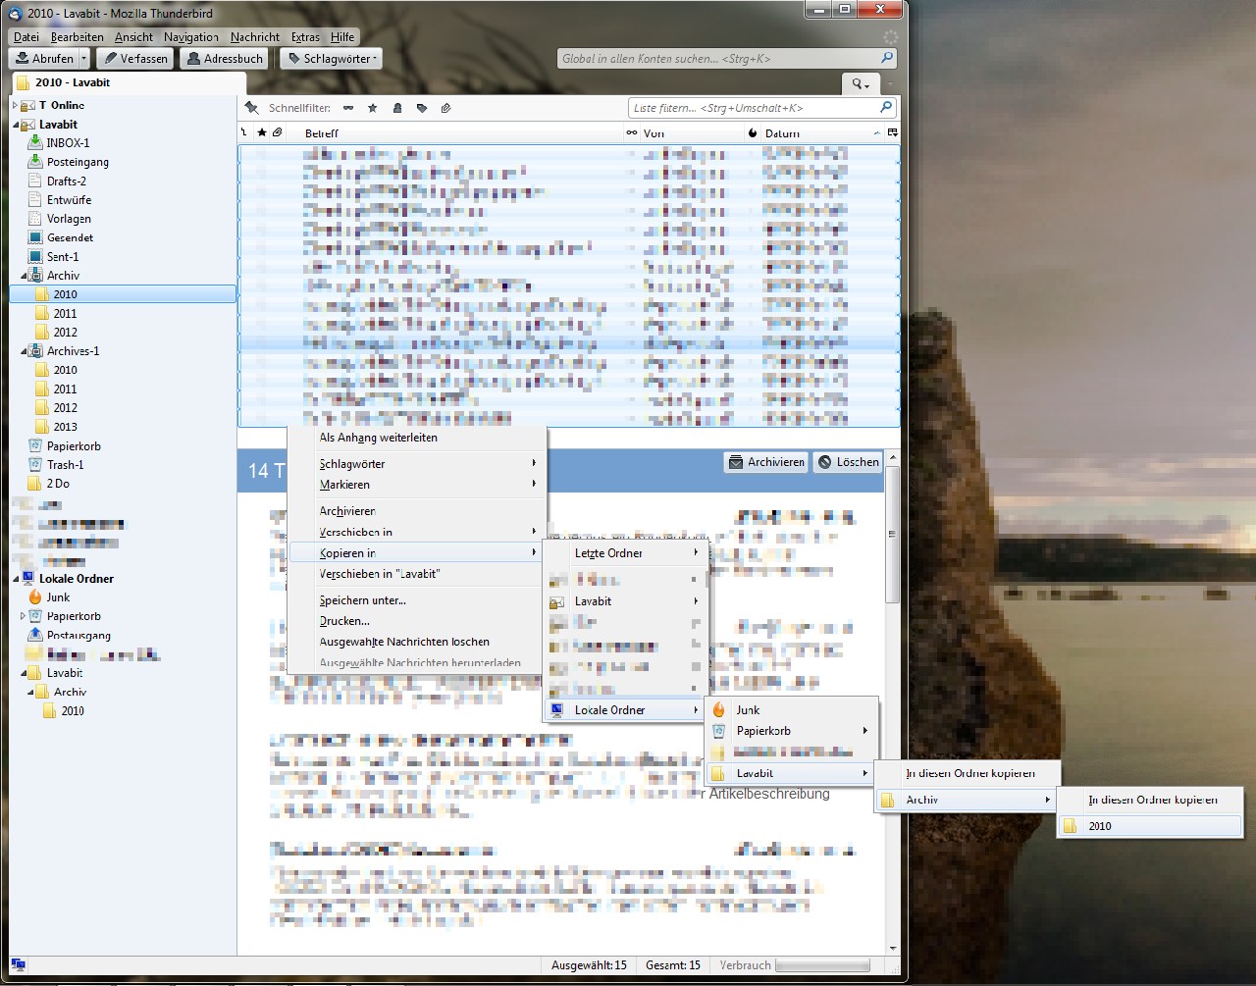
Task: Open the INBOX-1 folder under Lavabit
Action: point(68,143)
